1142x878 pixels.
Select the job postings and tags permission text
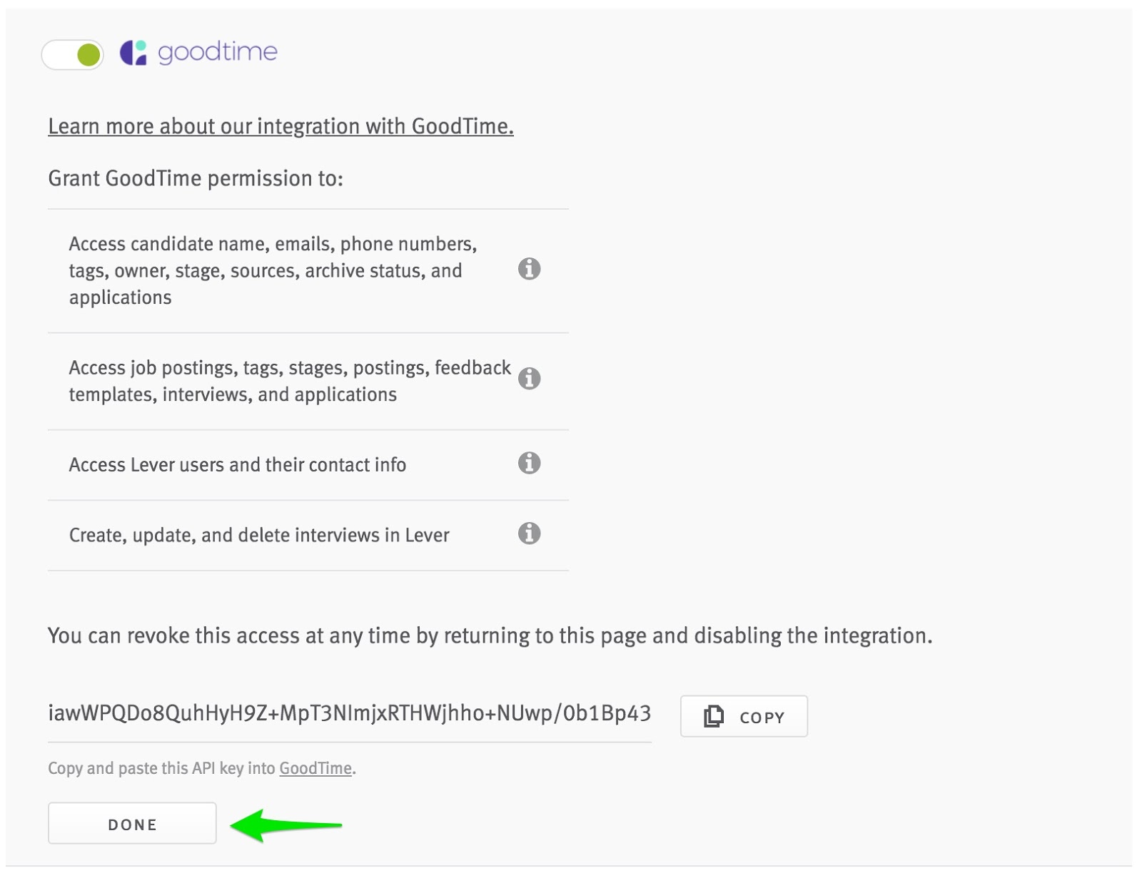(x=289, y=381)
